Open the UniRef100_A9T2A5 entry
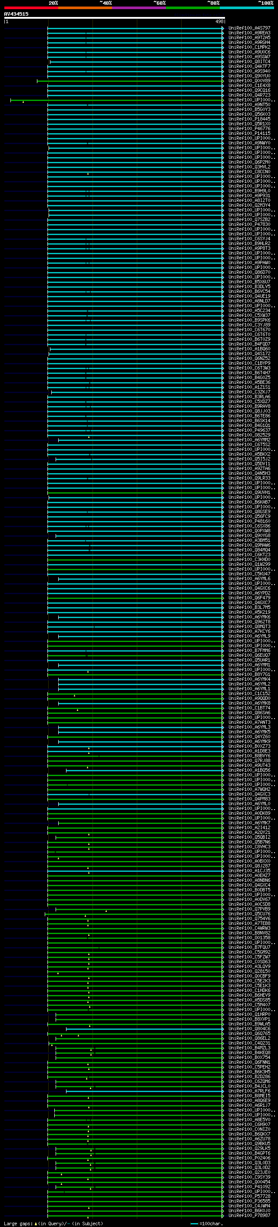This screenshot has height=1227, width=278. (x=249, y=37)
